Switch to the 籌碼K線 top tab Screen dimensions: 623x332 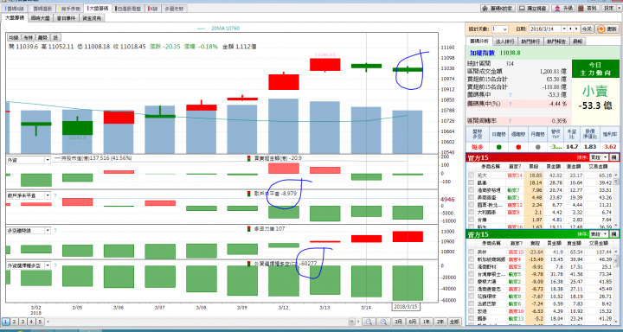pyautogui.click(x=15, y=9)
